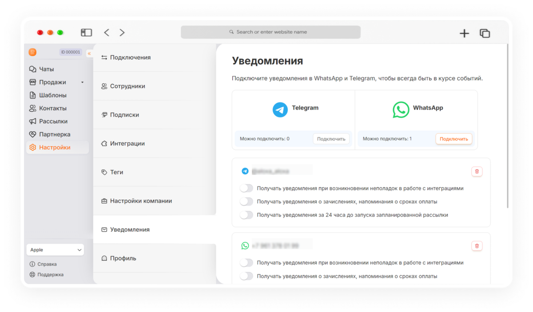This screenshot has width=533, height=312.
Task: Select Уведомления settings tab
Action: pos(155,230)
